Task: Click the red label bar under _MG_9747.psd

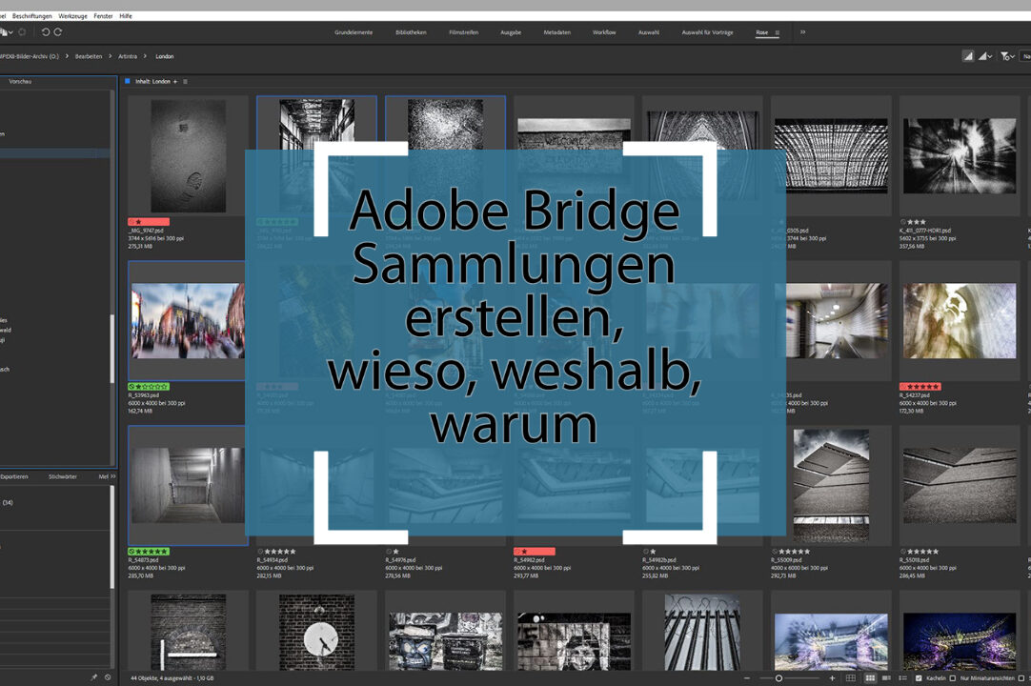Action: coord(149,222)
